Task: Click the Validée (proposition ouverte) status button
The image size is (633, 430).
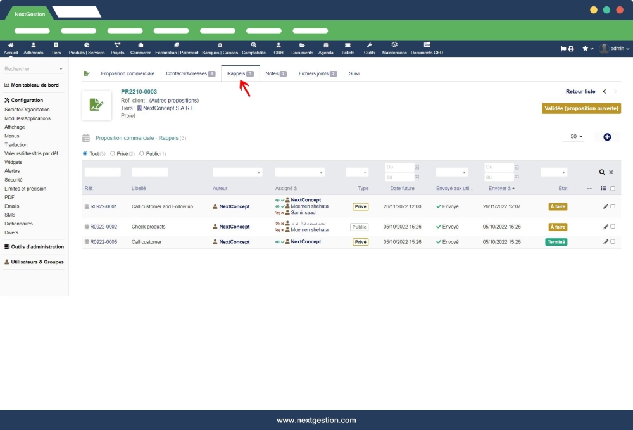Action: pyautogui.click(x=582, y=108)
